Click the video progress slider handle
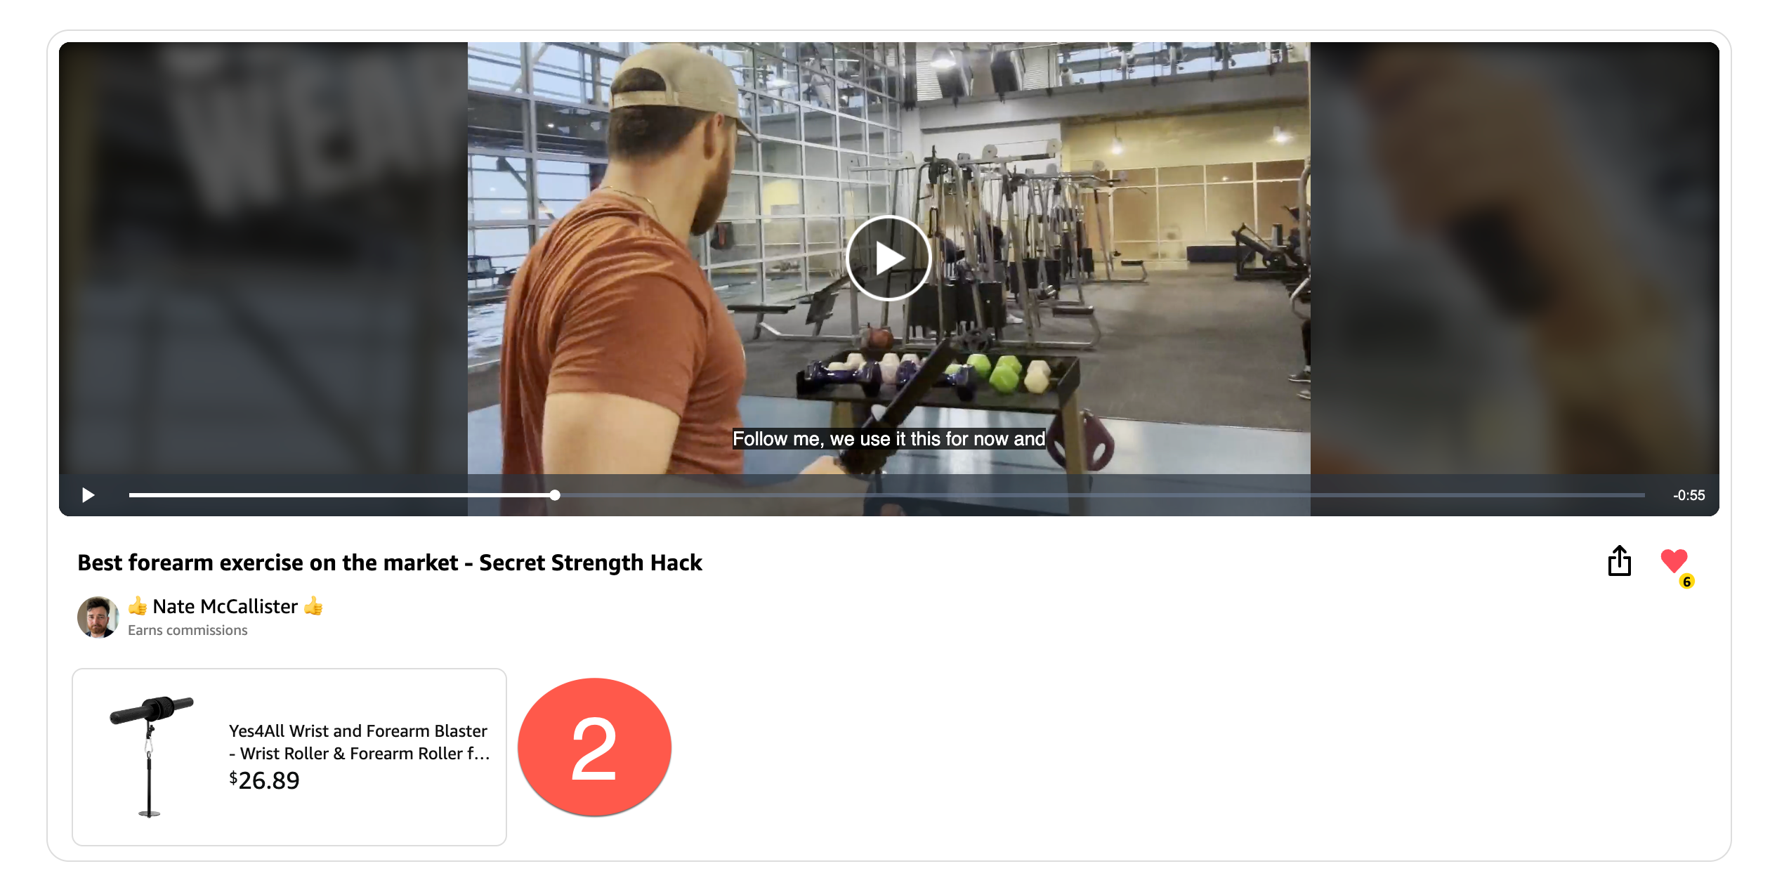This screenshot has height=878, width=1770. click(555, 495)
